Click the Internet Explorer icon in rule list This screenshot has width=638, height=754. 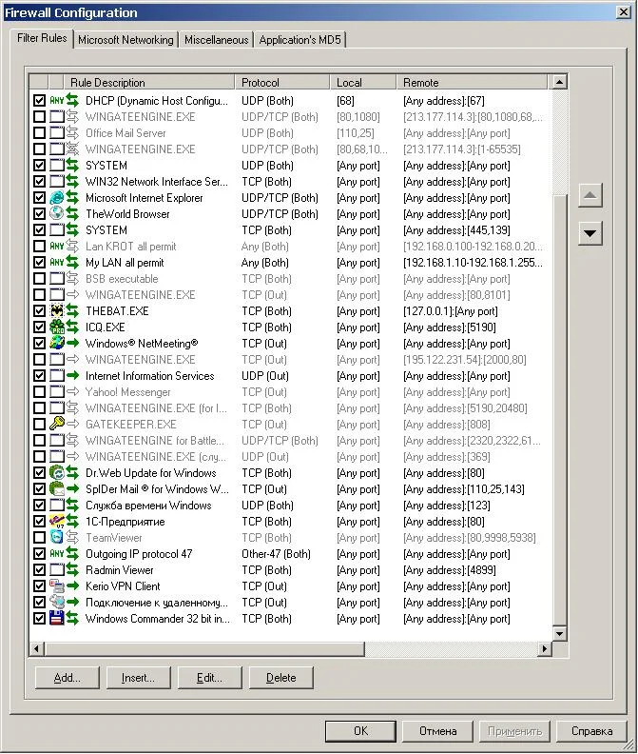[x=57, y=198]
